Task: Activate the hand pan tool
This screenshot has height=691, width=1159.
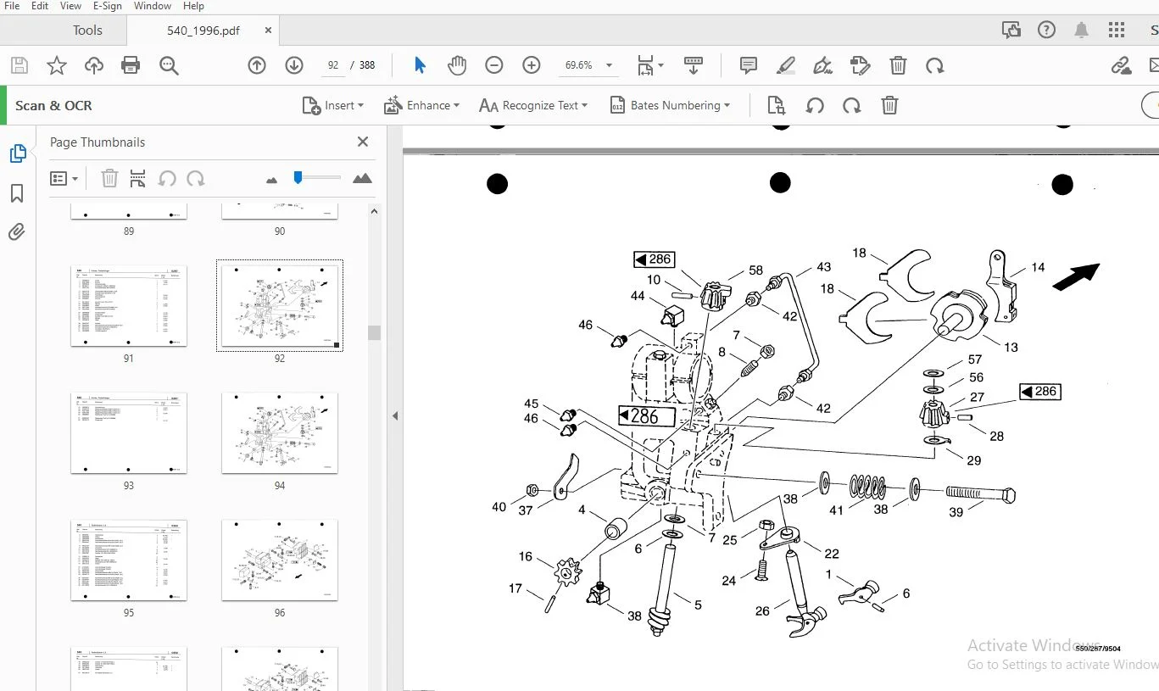Action: [x=457, y=65]
